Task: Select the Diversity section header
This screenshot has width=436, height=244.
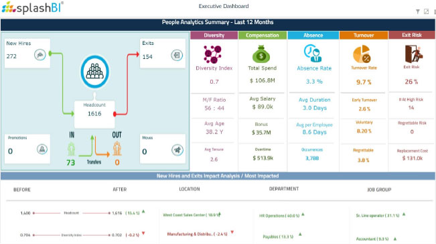Action: pyautogui.click(x=214, y=36)
